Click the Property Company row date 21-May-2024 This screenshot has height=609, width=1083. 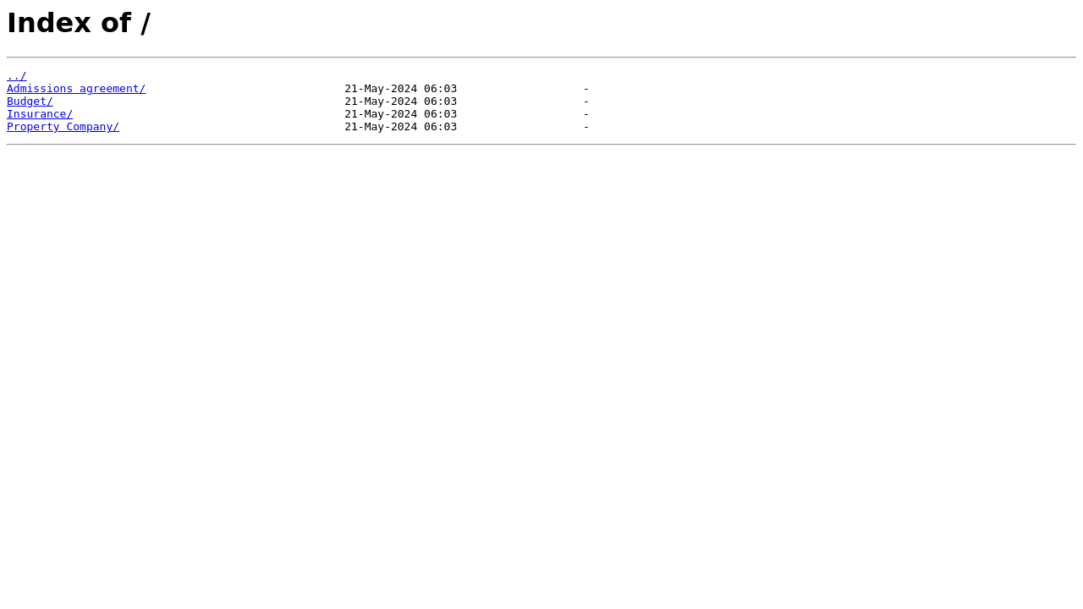[381, 127]
